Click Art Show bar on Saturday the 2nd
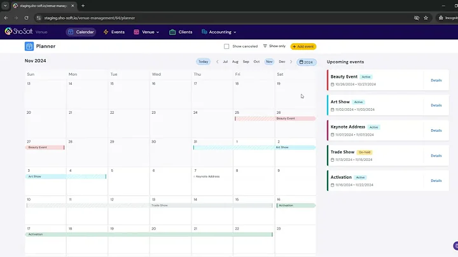 295,147
